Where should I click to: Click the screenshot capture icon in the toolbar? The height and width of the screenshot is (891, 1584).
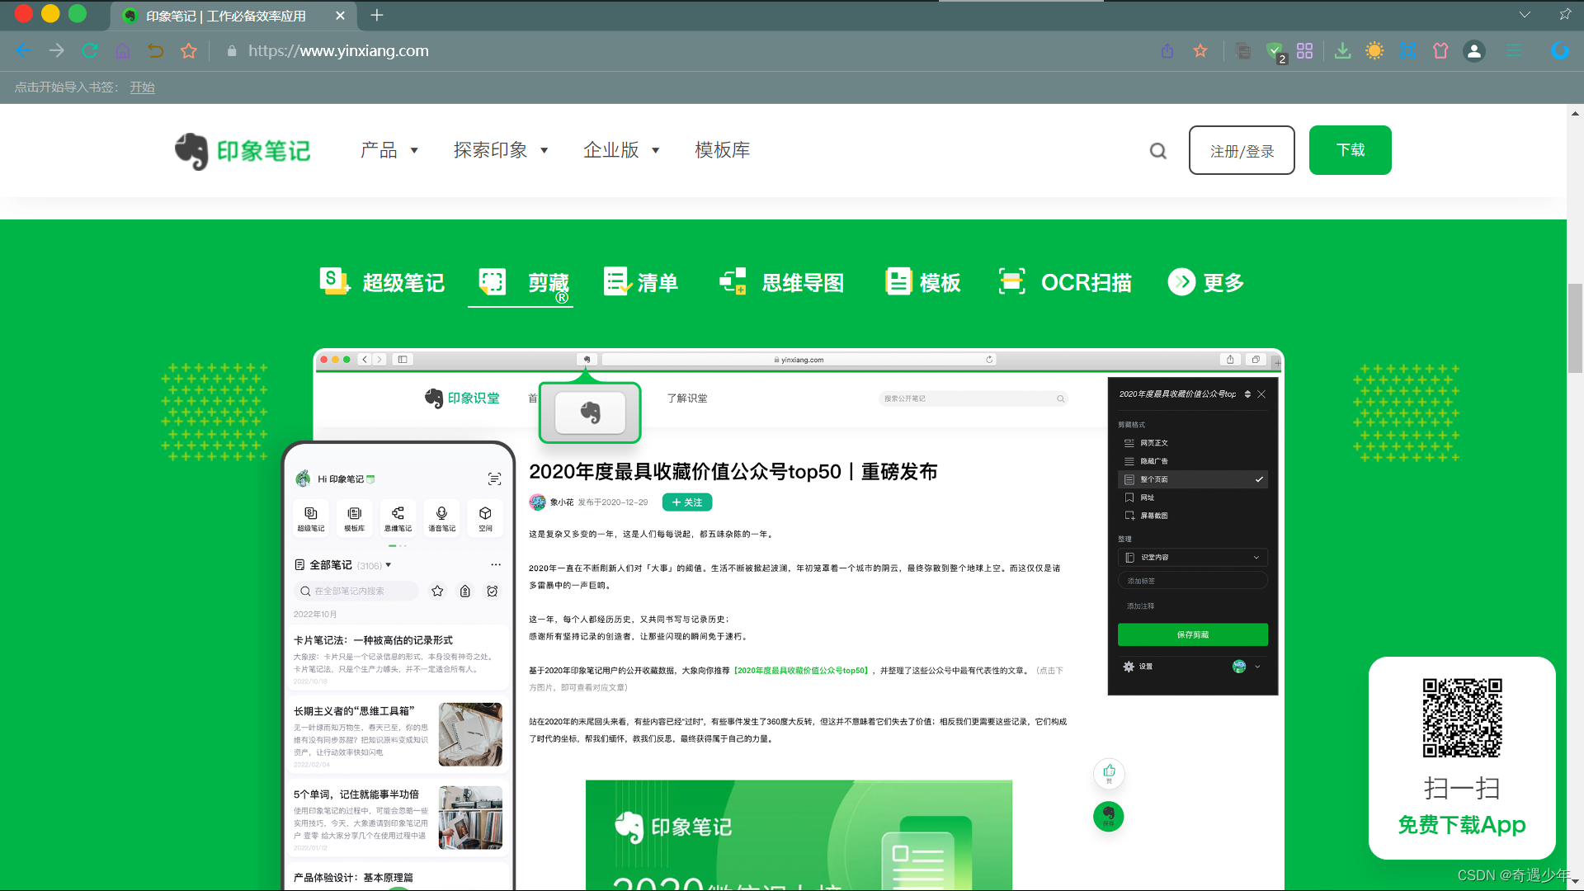[x=1407, y=51]
